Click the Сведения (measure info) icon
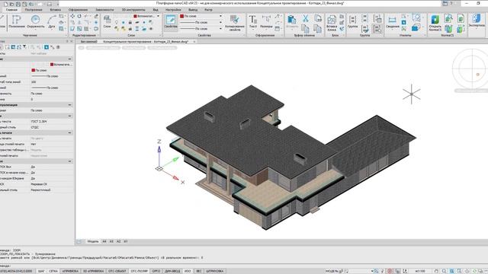Viewport: 488px width, 274px height. point(393,22)
